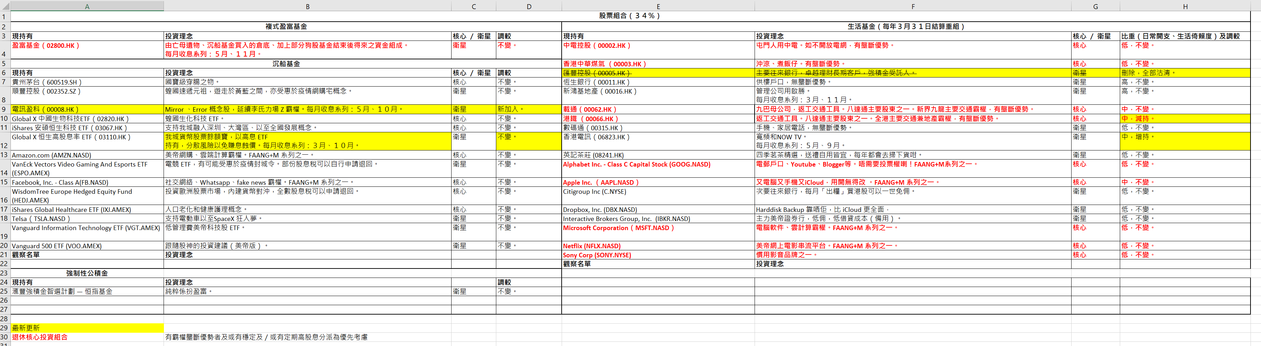Select the red 退休核心投資組合 cell

(x=87, y=337)
